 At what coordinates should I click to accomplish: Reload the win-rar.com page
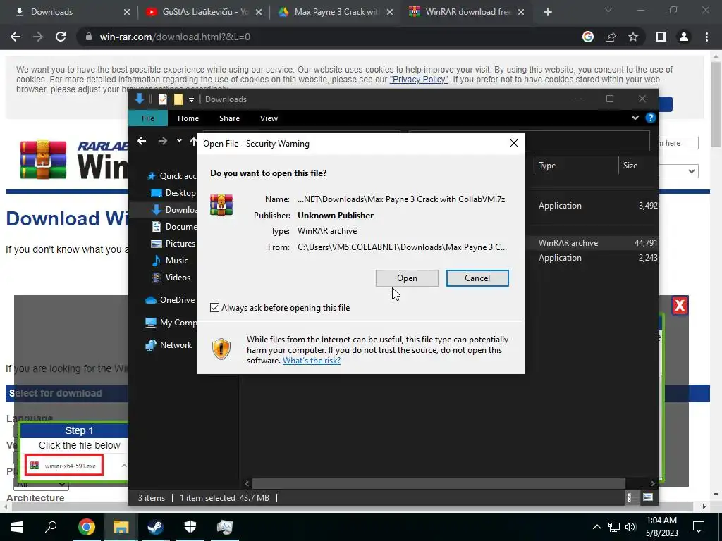click(x=61, y=37)
